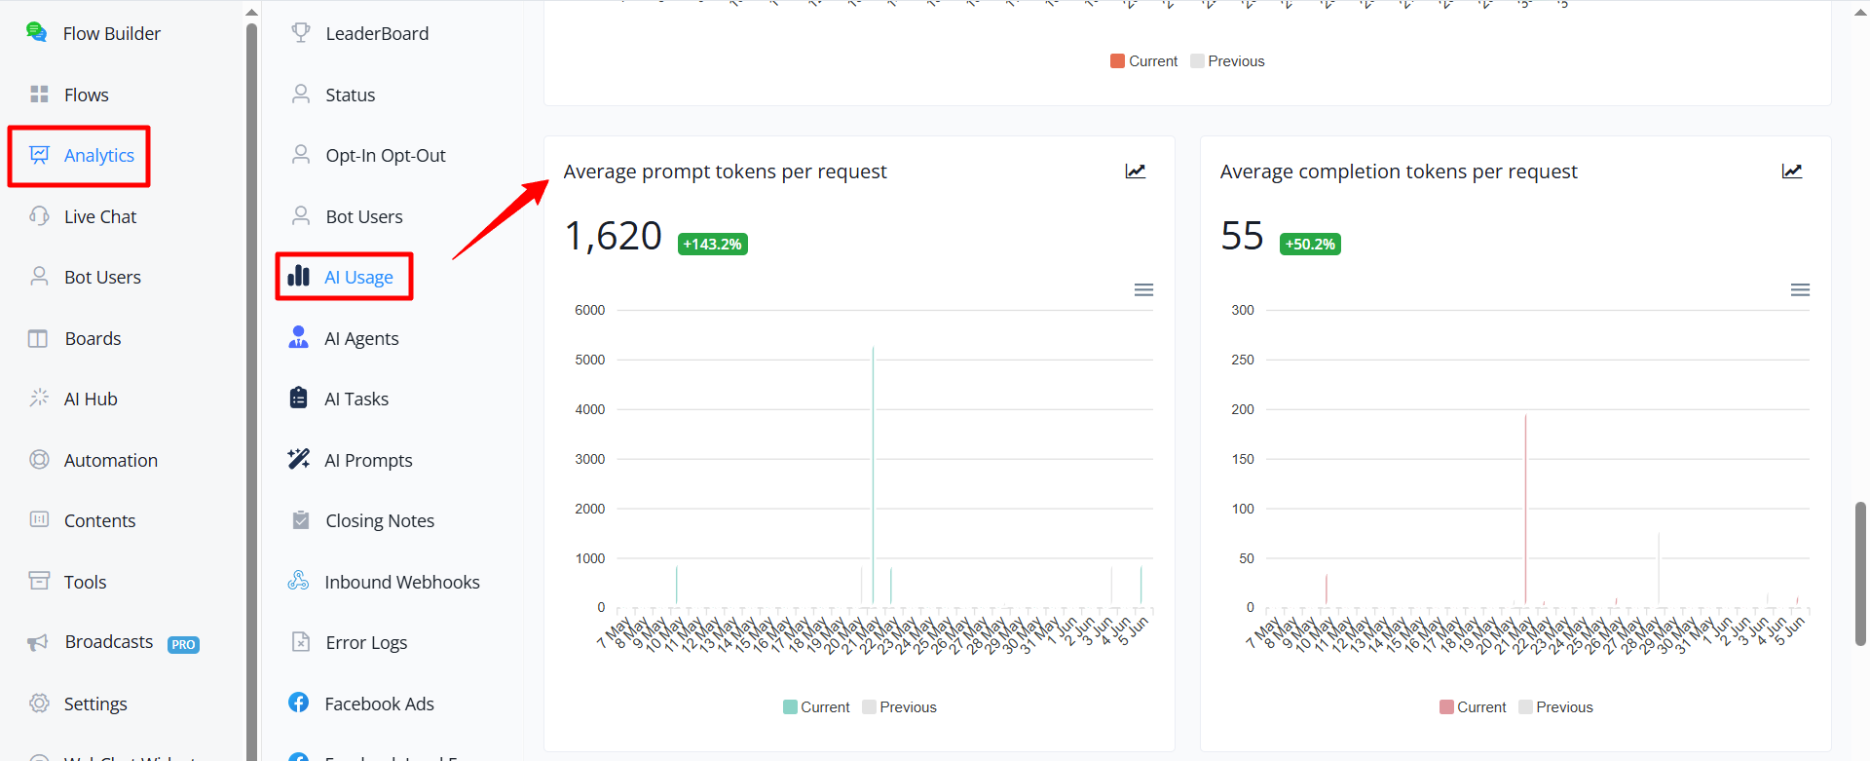Image resolution: width=1870 pixels, height=761 pixels.
Task: Open hamburger menu on prompt tokens chart
Action: (x=1144, y=290)
